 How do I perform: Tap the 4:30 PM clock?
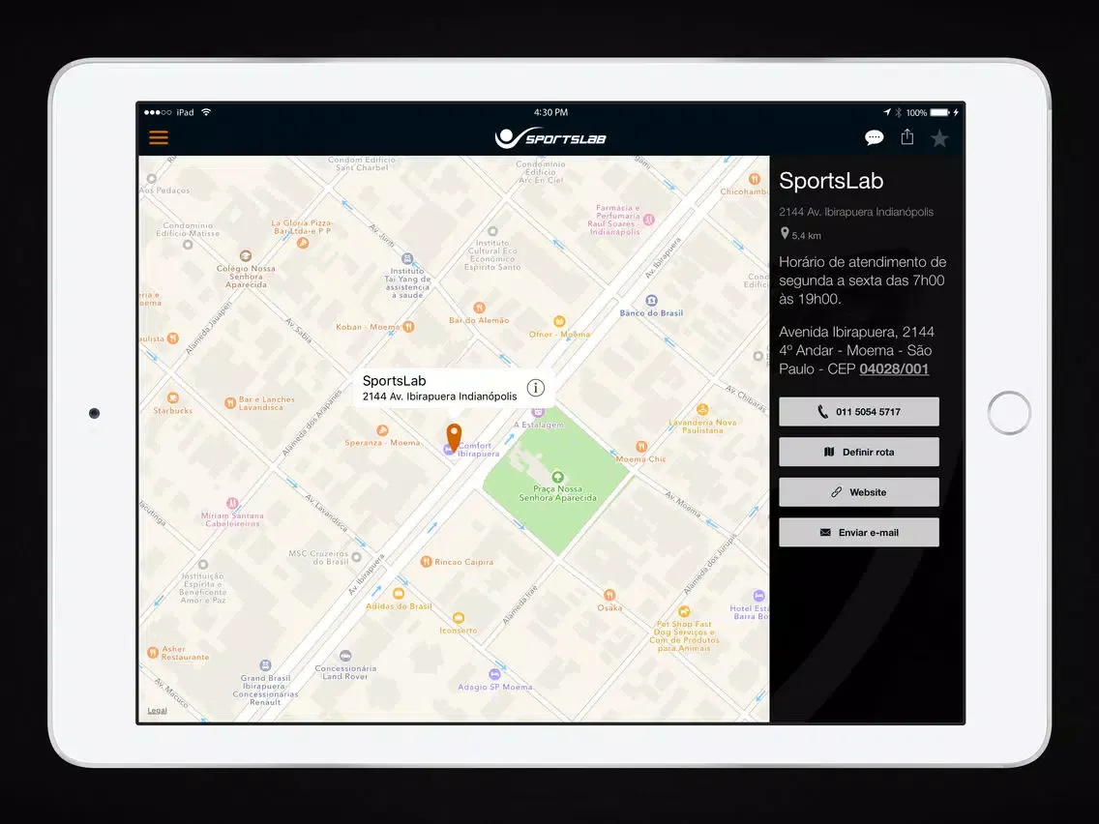(550, 112)
